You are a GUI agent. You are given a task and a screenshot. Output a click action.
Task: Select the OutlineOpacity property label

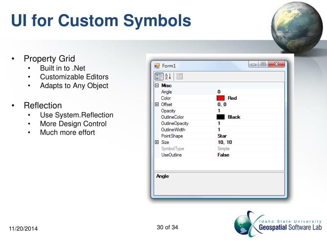175,123
